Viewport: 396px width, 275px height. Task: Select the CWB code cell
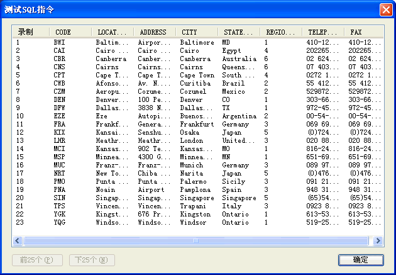[59, 84]
